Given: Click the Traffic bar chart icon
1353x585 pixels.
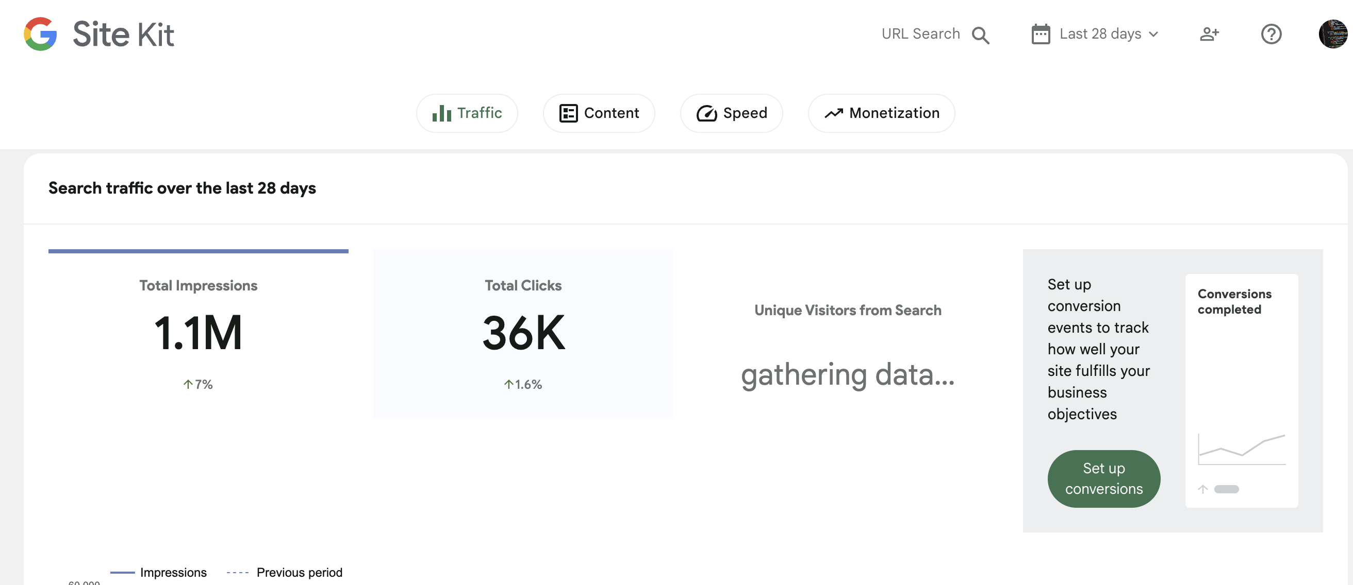Looking at the screenshot, I should [442, 113].
